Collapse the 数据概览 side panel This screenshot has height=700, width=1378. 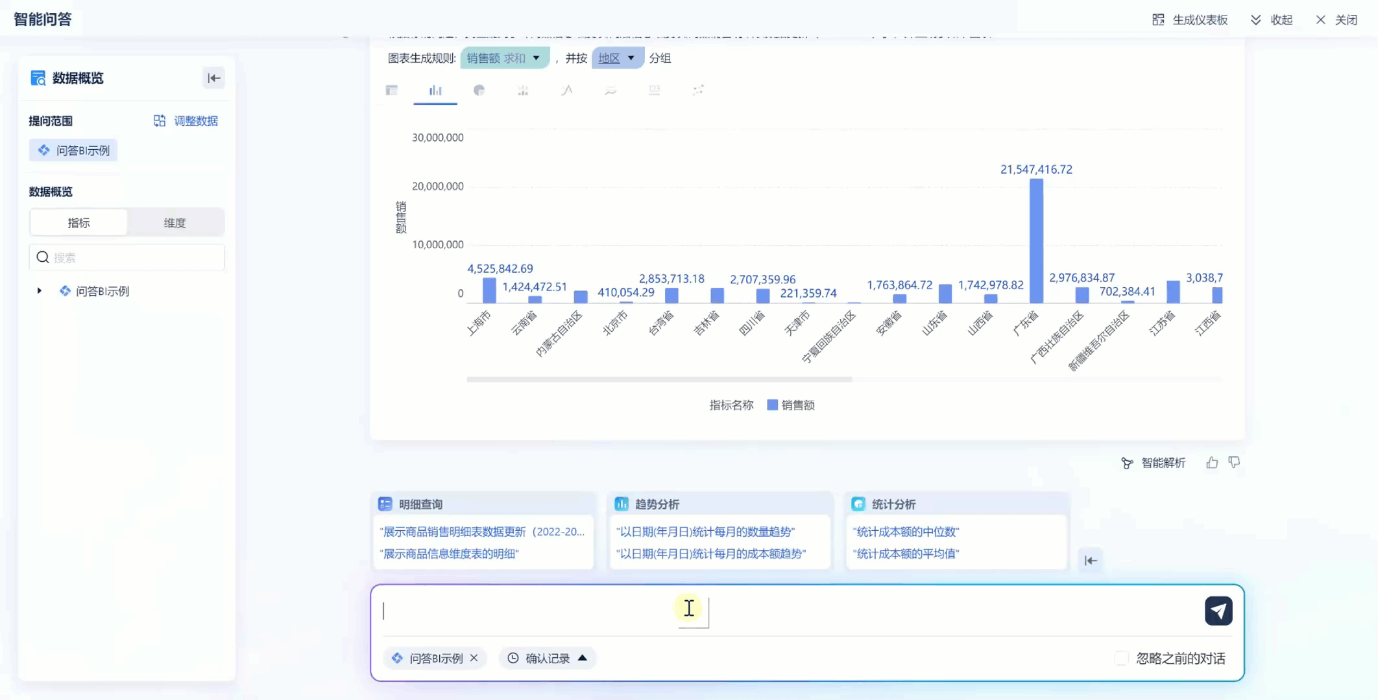(x=213, y=78)
